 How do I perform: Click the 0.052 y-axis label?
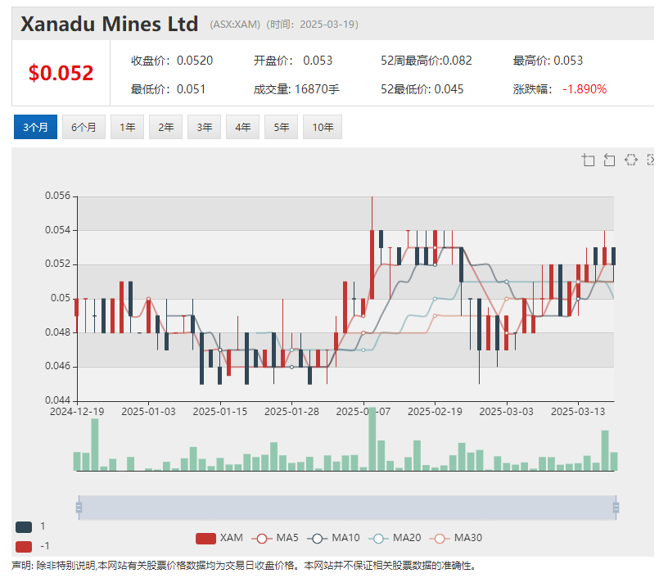[x=57, y=264]
